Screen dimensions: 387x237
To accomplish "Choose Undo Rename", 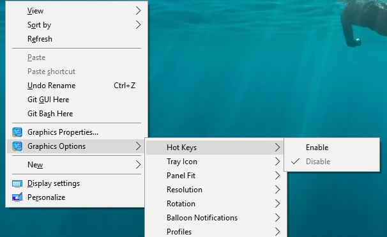I will 77,86.
